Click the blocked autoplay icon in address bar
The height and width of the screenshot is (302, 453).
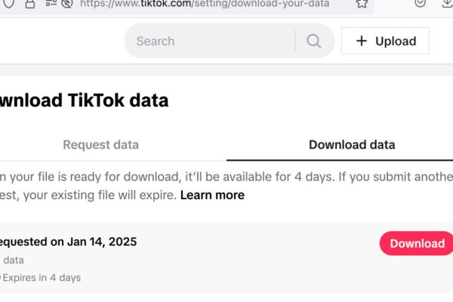pos(66,3)
